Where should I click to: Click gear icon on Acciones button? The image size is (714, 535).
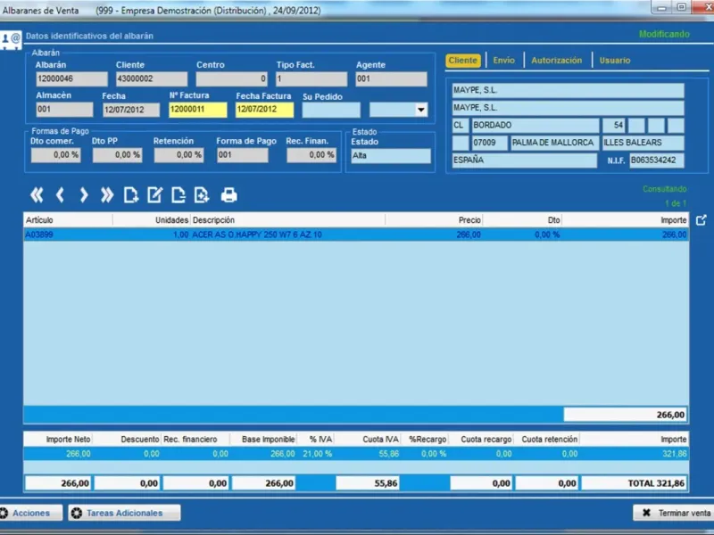[x=4, y=514]
